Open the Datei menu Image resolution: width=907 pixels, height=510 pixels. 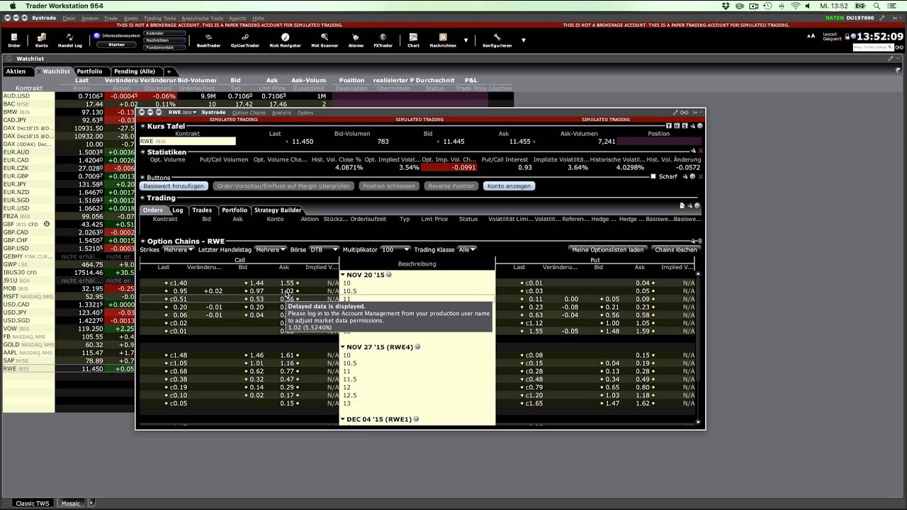coord(69,18)
